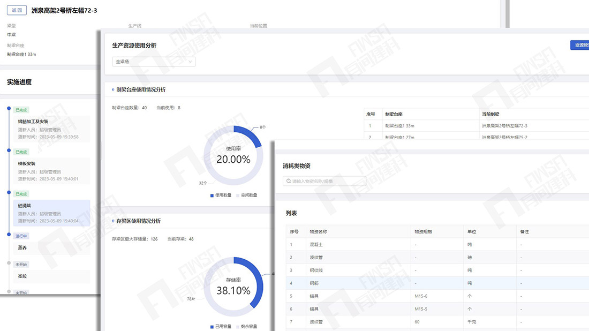Click the blue 资源管理 button
This screenshot has height=331, width=589.
(579, 45)
